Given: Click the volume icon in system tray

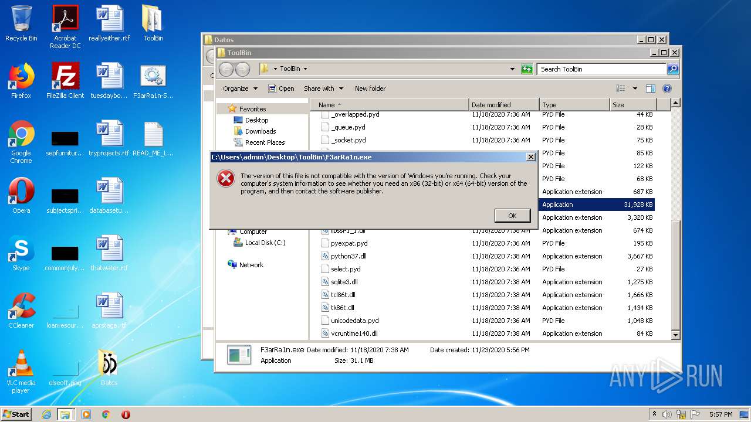Looking at the screenshot, I should coord(667,414).
